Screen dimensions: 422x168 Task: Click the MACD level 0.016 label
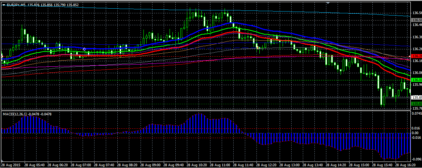pyautogui.click(x=416, y=128)
